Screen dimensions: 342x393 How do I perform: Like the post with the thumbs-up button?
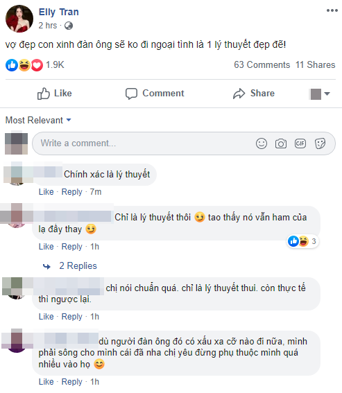pos(55,94)
